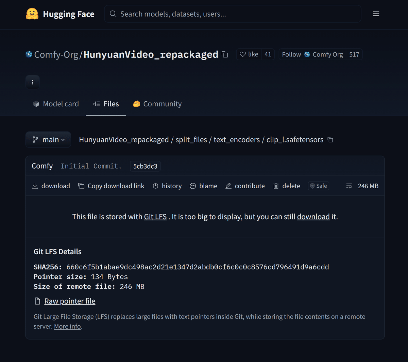This screenshot has width=408, height=362.
Task: Go to HunyuanVideo_repackaged root in breadcrumb
Action: coord(124,140)
